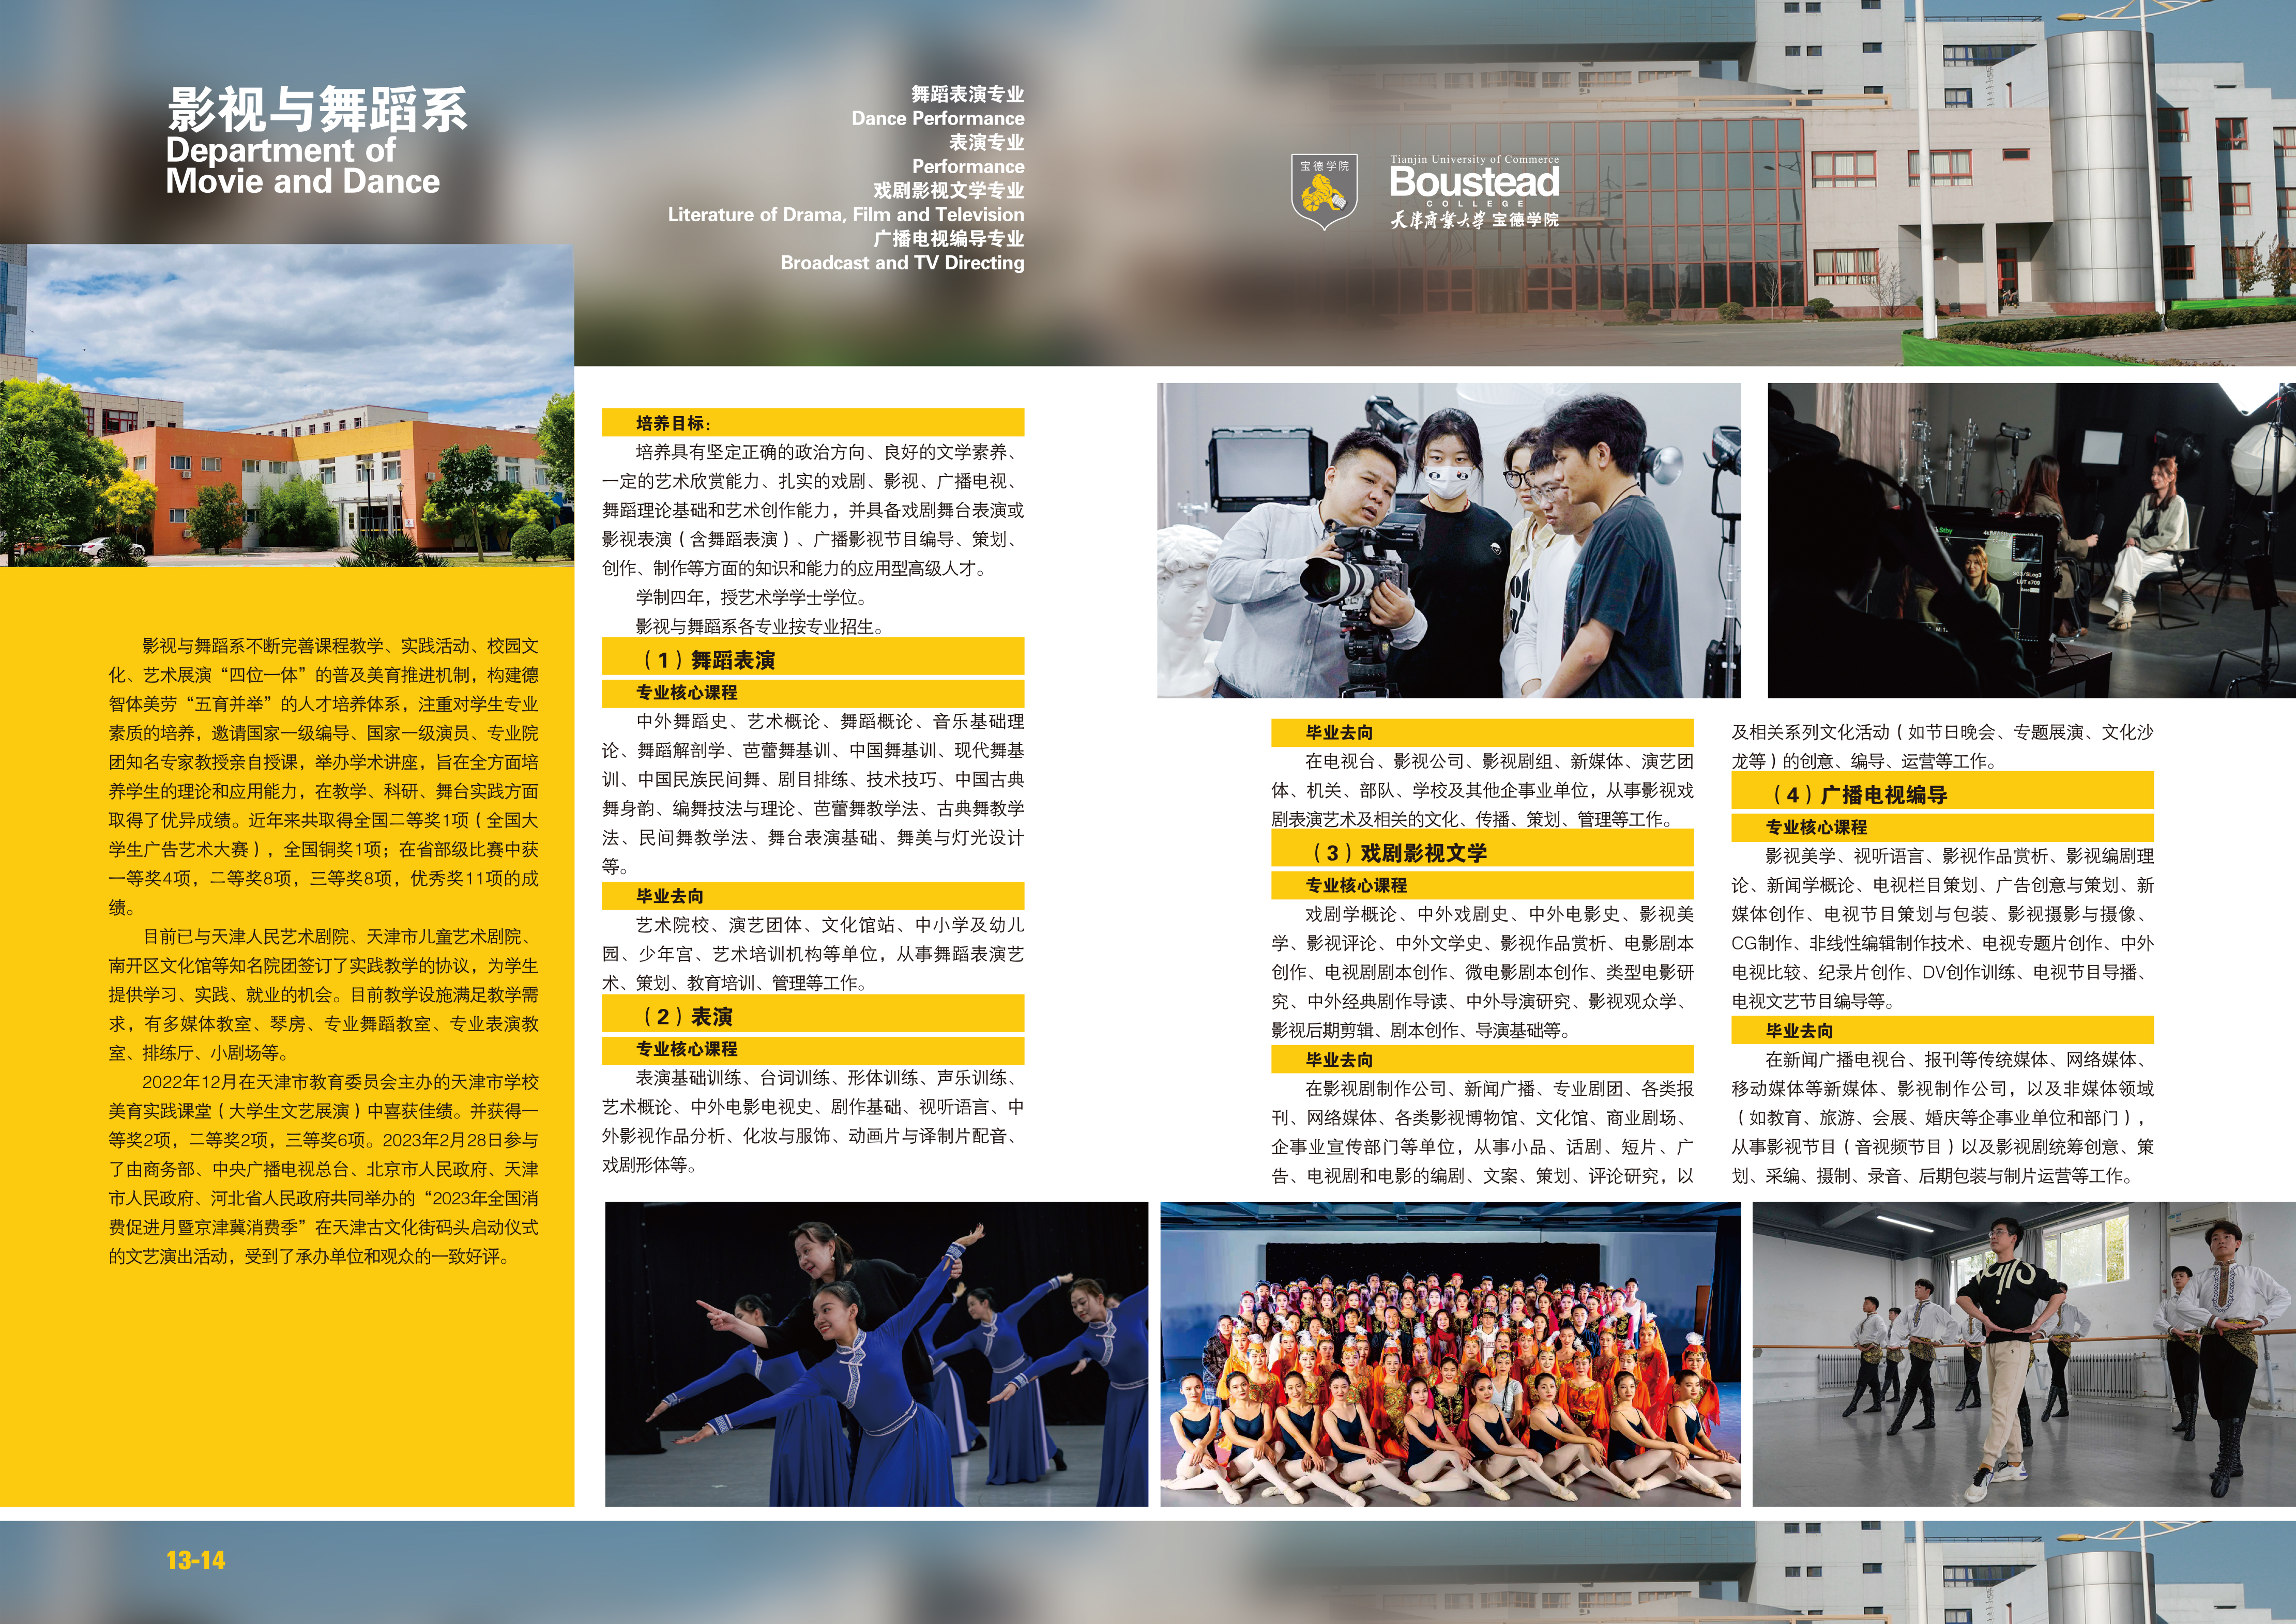Click course text starting 表演基础训练、台词训练
This screenshot has height=1624, width=2296.
click(813, 1121)
